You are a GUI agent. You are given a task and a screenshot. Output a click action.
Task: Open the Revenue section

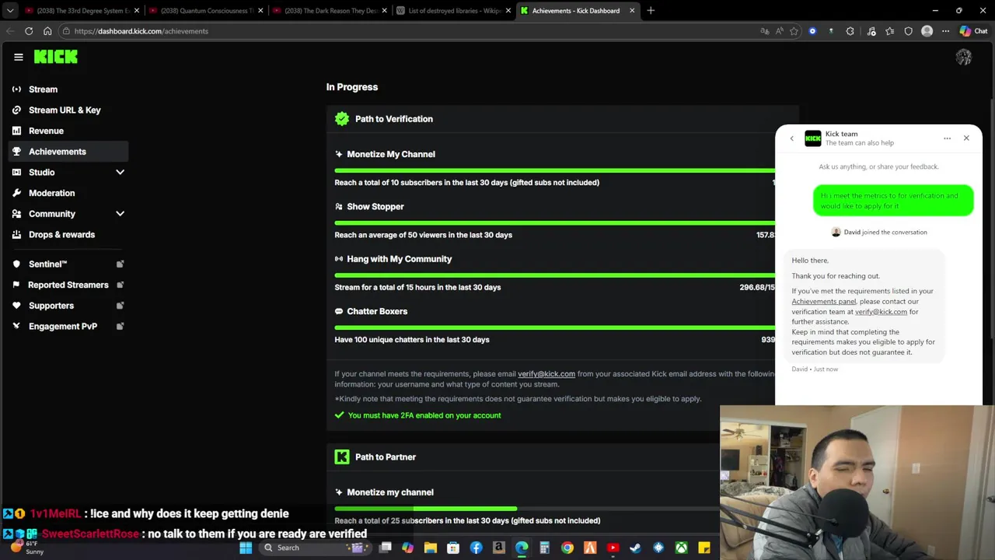[46, 131]
